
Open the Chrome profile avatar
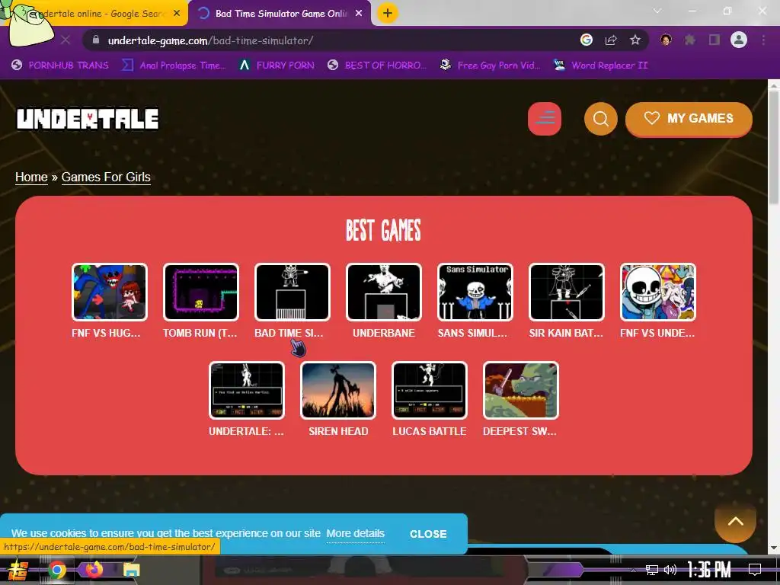click(739, 40)
